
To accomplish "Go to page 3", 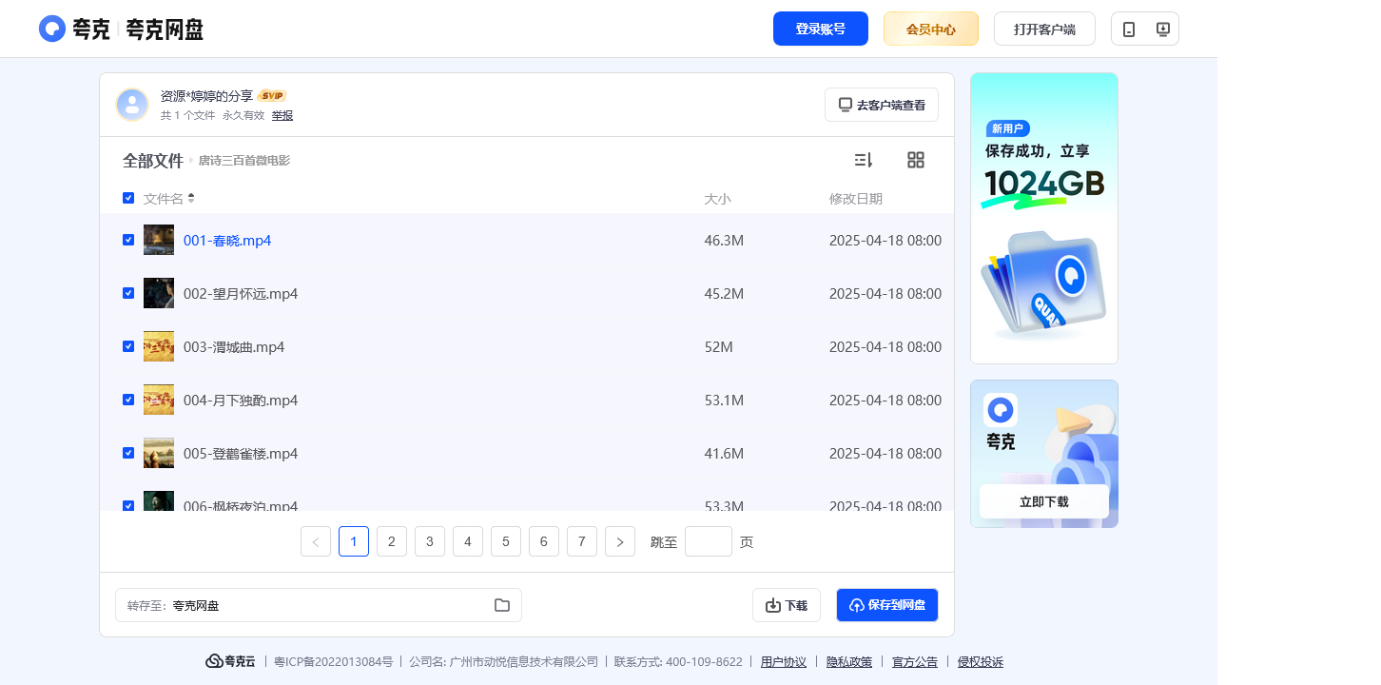I will pyautogui.click(x=430, y=541).
